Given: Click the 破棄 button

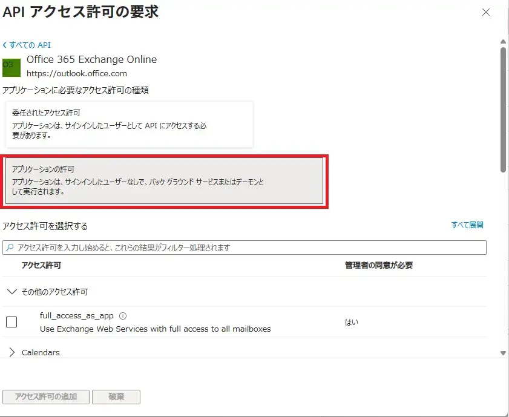Looking at the screenshot, I should (116, 397).
